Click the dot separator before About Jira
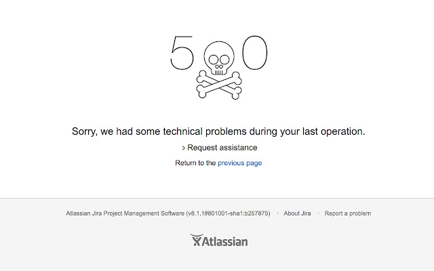 tap(277, 213)
